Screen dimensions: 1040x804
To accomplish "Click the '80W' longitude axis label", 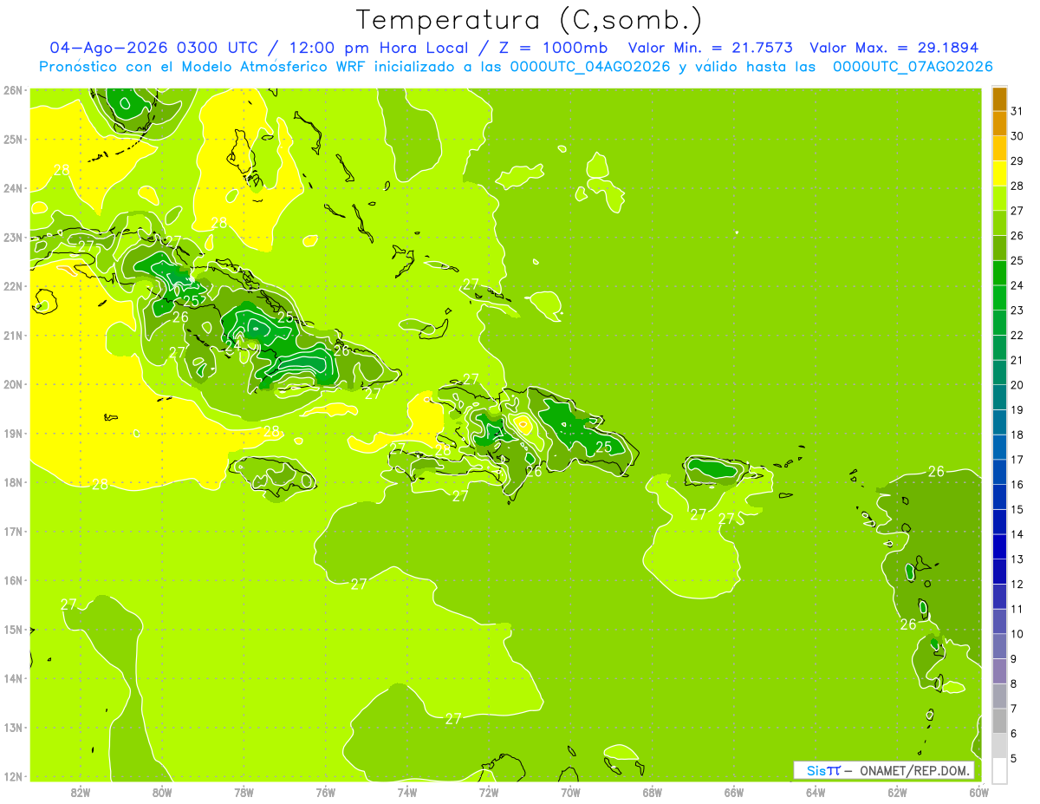I will (x=161, y=792).
